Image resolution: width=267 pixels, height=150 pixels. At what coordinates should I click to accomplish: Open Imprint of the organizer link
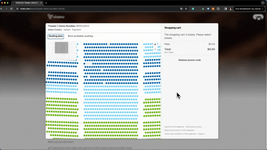pos(174,127)
